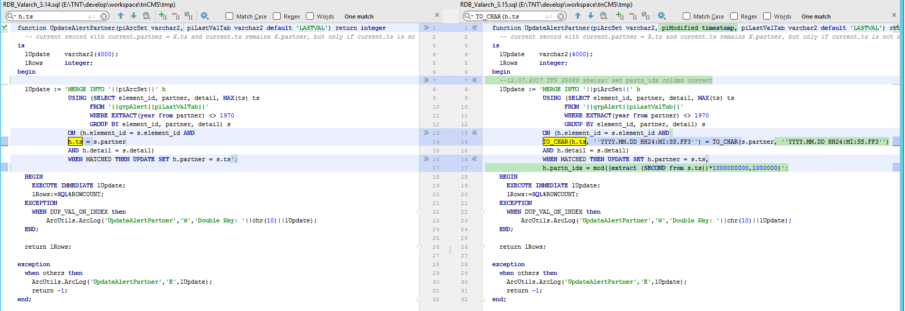Add selection for next occurrence in left pane
905x311 pixels.
163,16
